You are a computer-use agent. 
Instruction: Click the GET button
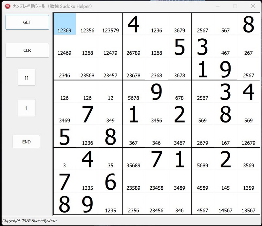coord(27,22)
